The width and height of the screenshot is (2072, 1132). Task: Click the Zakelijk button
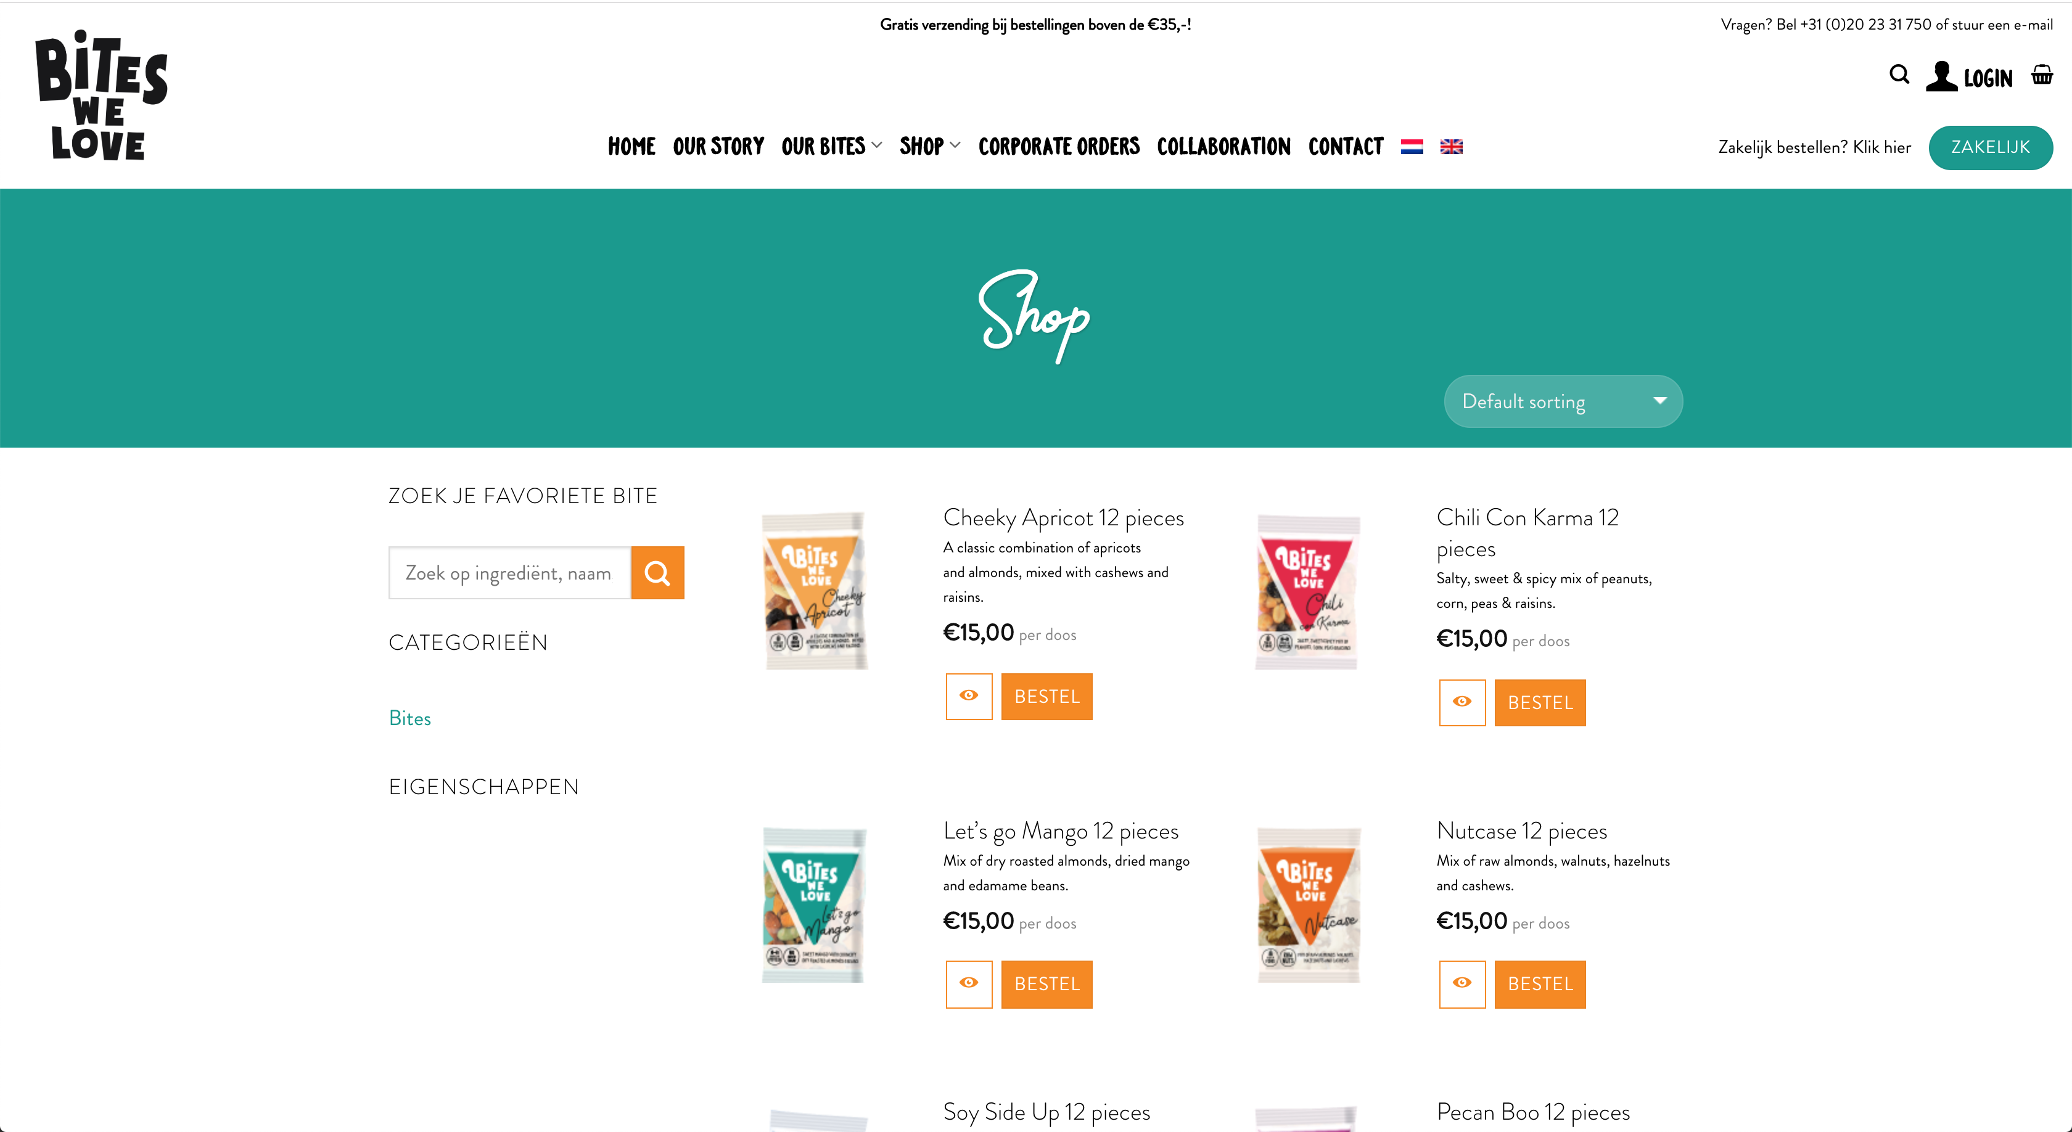[1990, 147]
